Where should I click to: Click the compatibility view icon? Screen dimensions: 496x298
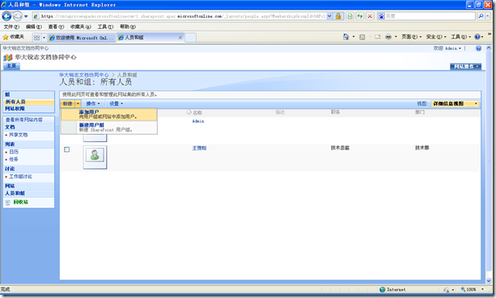[350, 16]
